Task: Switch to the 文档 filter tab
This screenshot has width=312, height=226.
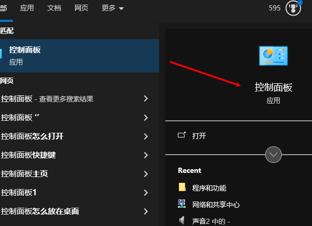Action: pos(54,8)
